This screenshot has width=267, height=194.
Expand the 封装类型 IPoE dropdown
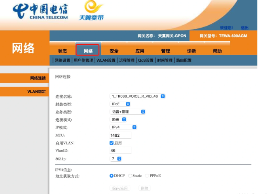pos(120,104)
